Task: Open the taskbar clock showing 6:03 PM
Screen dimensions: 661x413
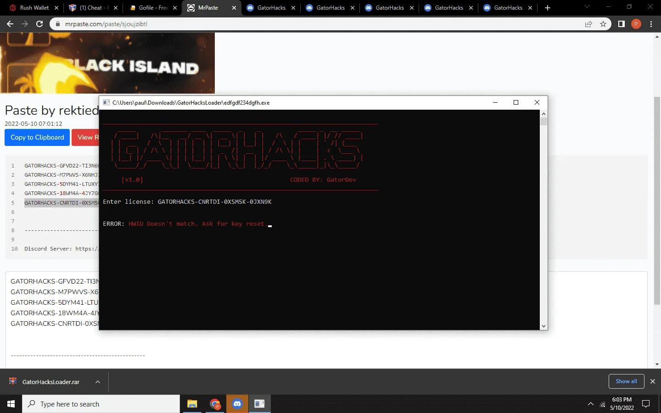Action: point(622,404)
